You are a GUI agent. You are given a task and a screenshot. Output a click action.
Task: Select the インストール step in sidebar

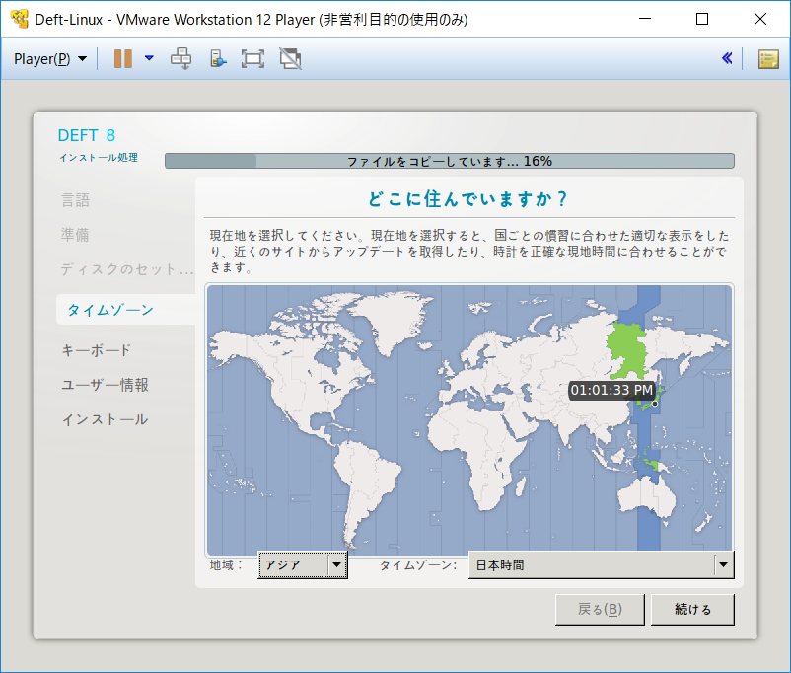105,419
